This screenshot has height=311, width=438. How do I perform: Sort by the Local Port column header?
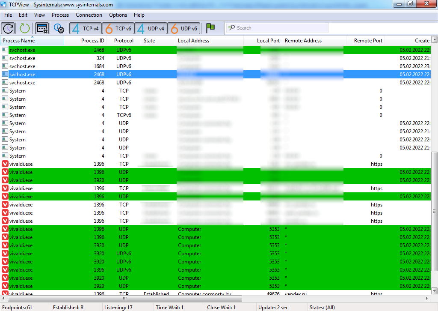tap(262, 41)
